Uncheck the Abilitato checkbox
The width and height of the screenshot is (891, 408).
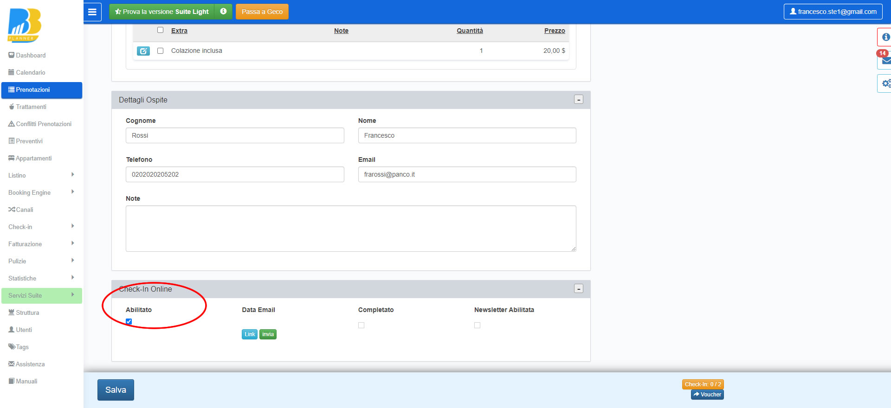pyautogui.click(x=129, y=321)
